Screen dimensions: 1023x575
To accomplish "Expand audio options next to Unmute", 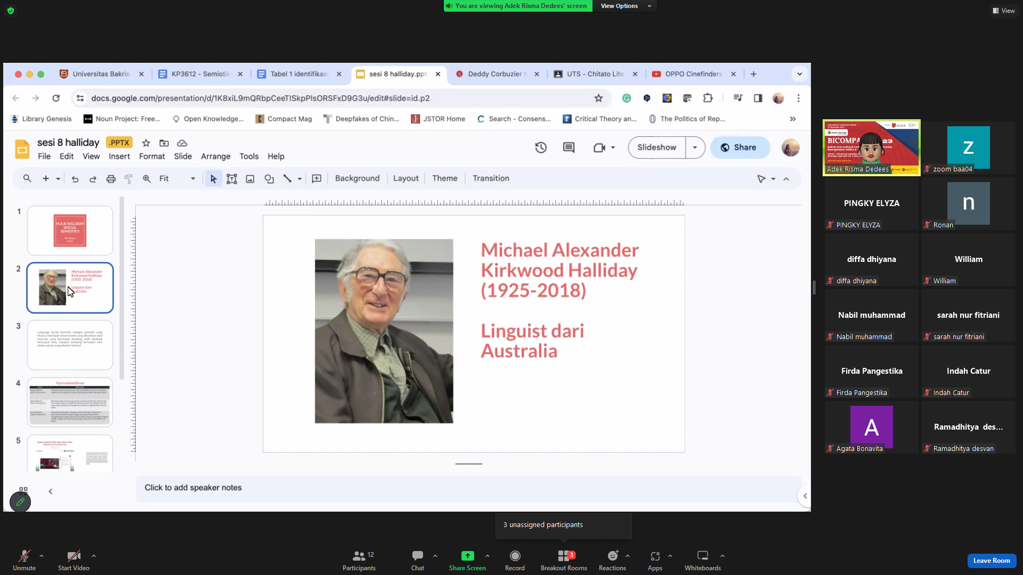I will point(42,556).
